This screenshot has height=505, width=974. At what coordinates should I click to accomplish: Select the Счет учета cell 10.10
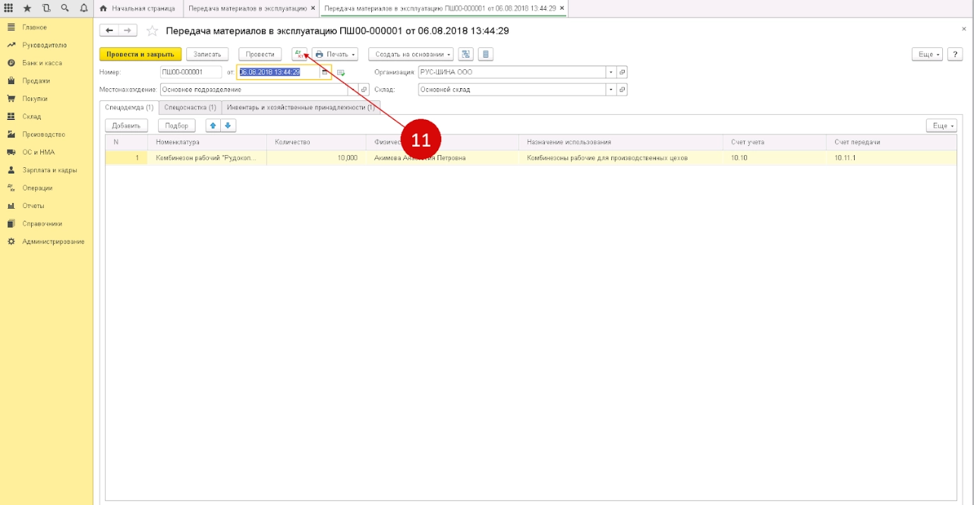tap(774, 158)
